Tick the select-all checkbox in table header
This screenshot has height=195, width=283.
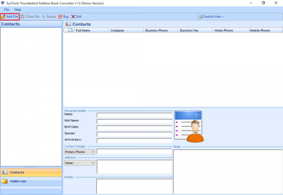[x=66, y=31]
